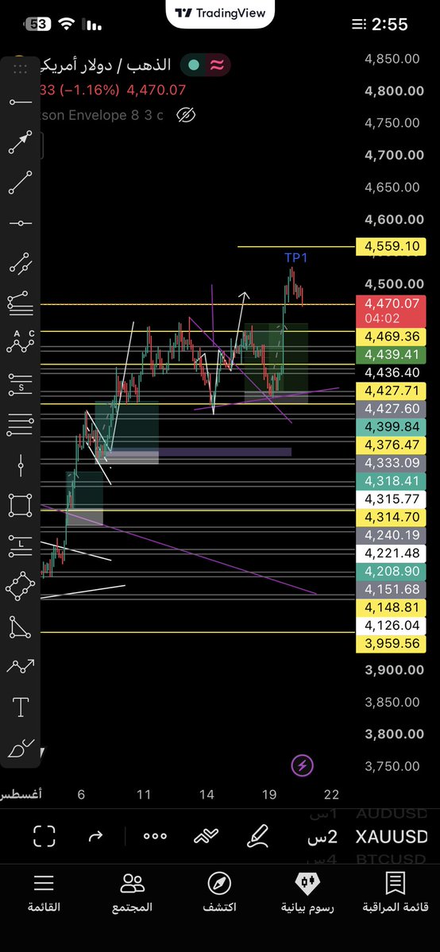Tap the purple lightning bolt icon
The height and width of the screenshot is (952, 440).
pos(302,765)
